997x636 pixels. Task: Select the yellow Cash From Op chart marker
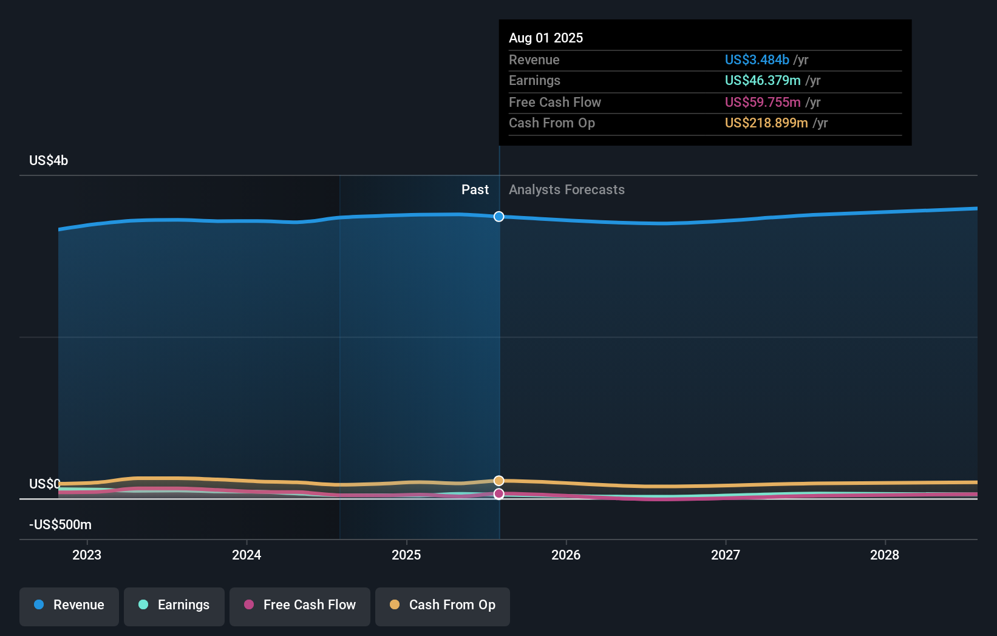498,480
